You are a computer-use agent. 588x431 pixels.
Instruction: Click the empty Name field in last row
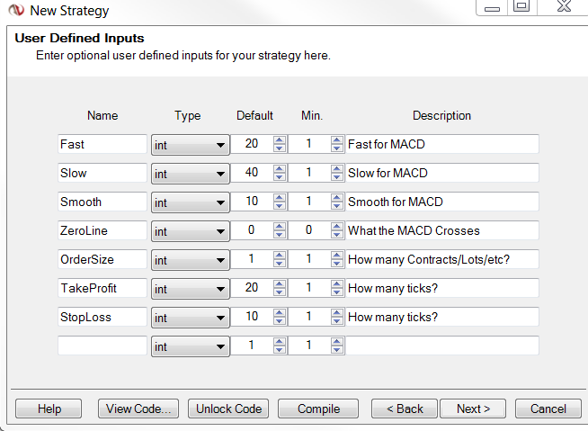pos(102,346)
